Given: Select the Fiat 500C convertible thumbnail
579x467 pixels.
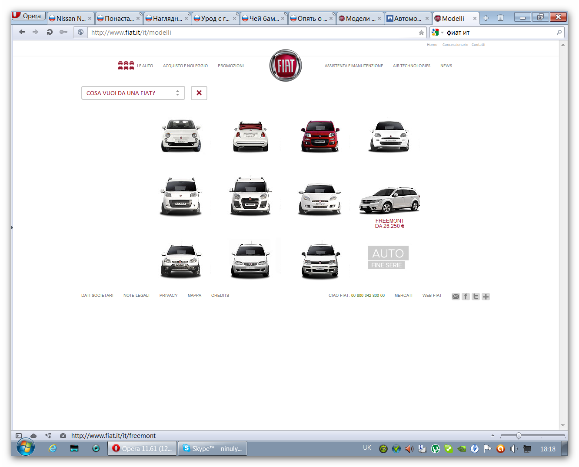Looking at the screenshot, I should (x=250, y=136).
